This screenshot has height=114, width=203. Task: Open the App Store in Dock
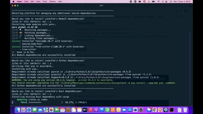coord(130,110)
